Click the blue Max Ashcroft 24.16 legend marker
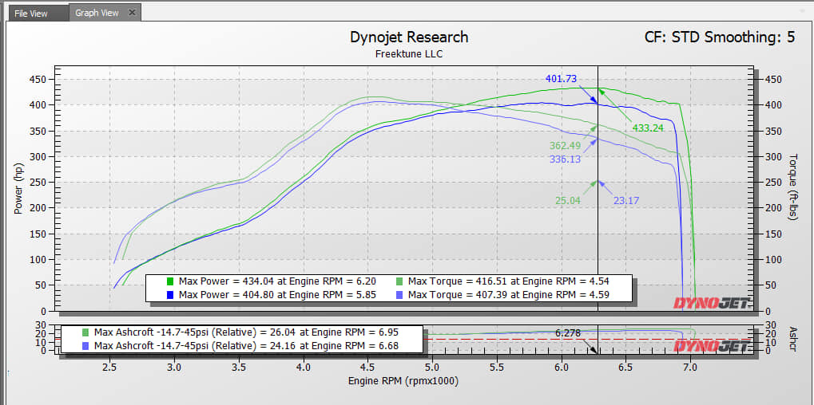This screenshot has width=814, height=405. tap(85, 345)
